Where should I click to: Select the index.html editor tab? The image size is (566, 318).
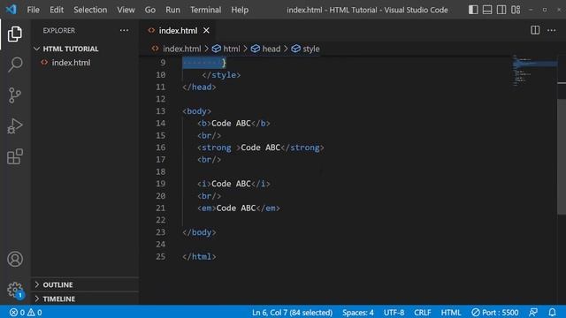pos(178,31)
